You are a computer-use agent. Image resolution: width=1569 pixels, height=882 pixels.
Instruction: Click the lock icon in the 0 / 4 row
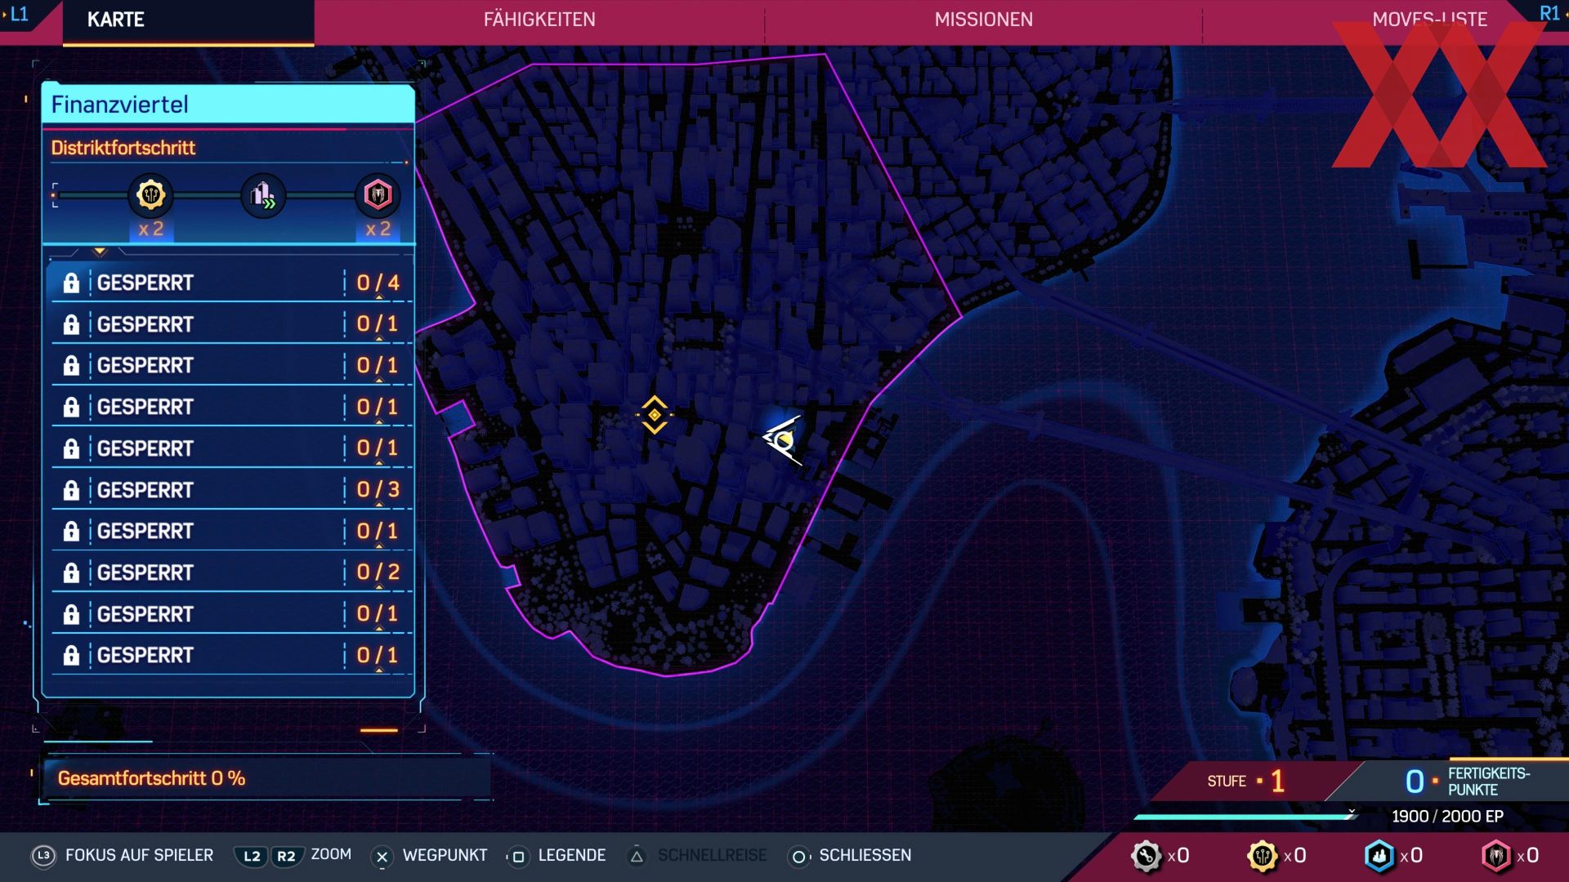(71, 283)
